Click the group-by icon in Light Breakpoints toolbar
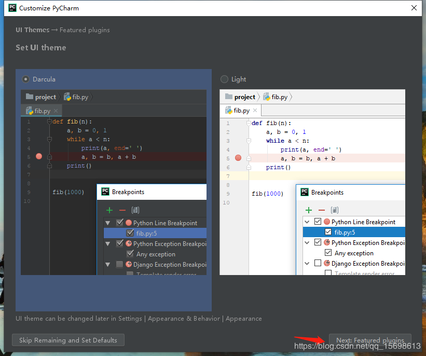 tap(335, 210)
